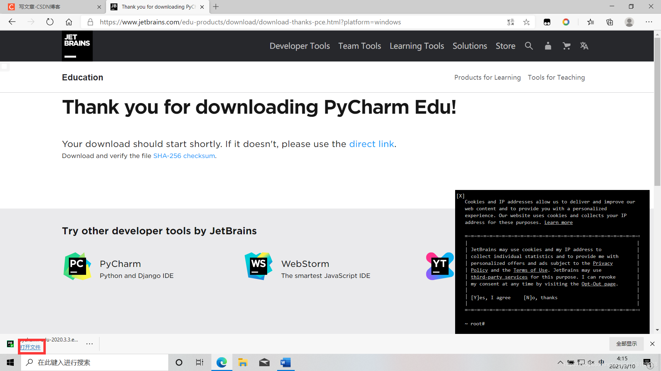Click the JetBrains logo
The width and height of the screenshot is (661, 371).
coord(77,46)
